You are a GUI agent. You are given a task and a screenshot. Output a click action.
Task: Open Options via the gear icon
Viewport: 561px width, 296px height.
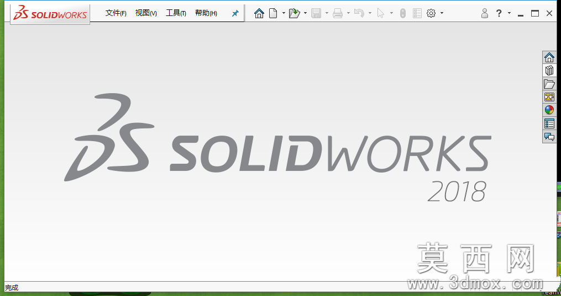(431, 14)
